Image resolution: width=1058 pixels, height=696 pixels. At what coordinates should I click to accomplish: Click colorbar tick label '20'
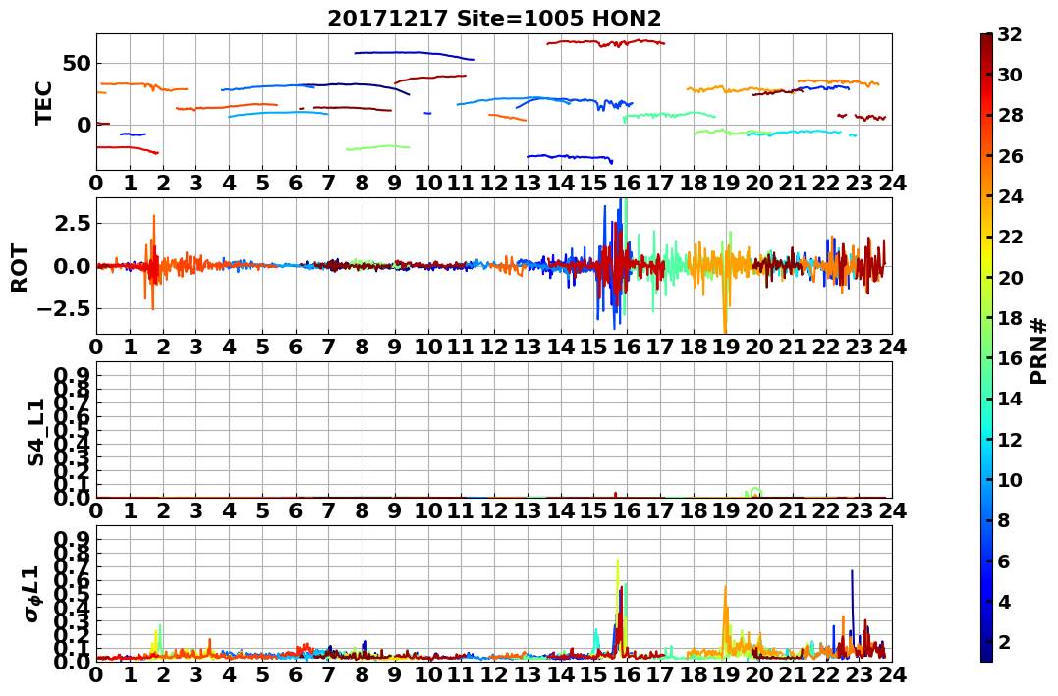coord(1010,278)
